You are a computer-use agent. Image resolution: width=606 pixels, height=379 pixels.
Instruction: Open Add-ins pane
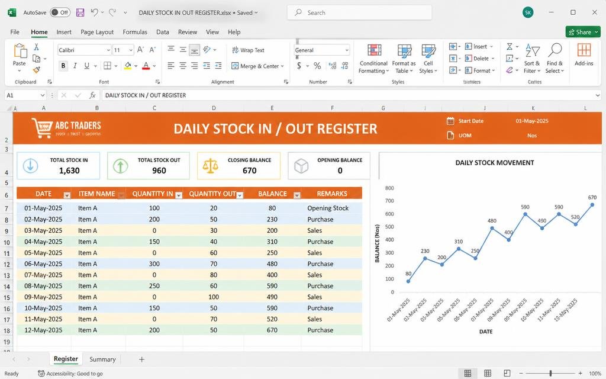[584, 54]
